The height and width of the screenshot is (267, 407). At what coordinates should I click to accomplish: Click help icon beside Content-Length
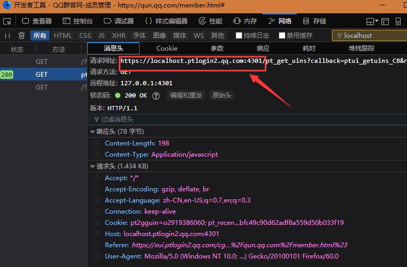[x=96, y=143]
